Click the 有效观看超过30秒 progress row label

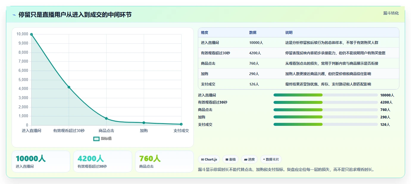tap(212, 102)
